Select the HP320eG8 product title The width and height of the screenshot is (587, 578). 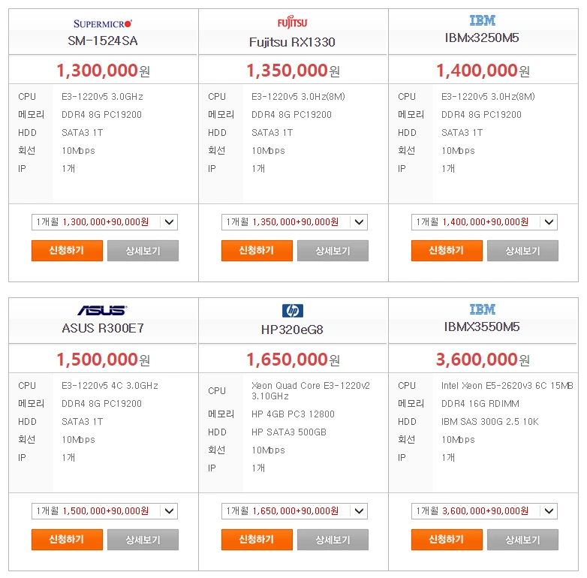[x=292, y=330]
